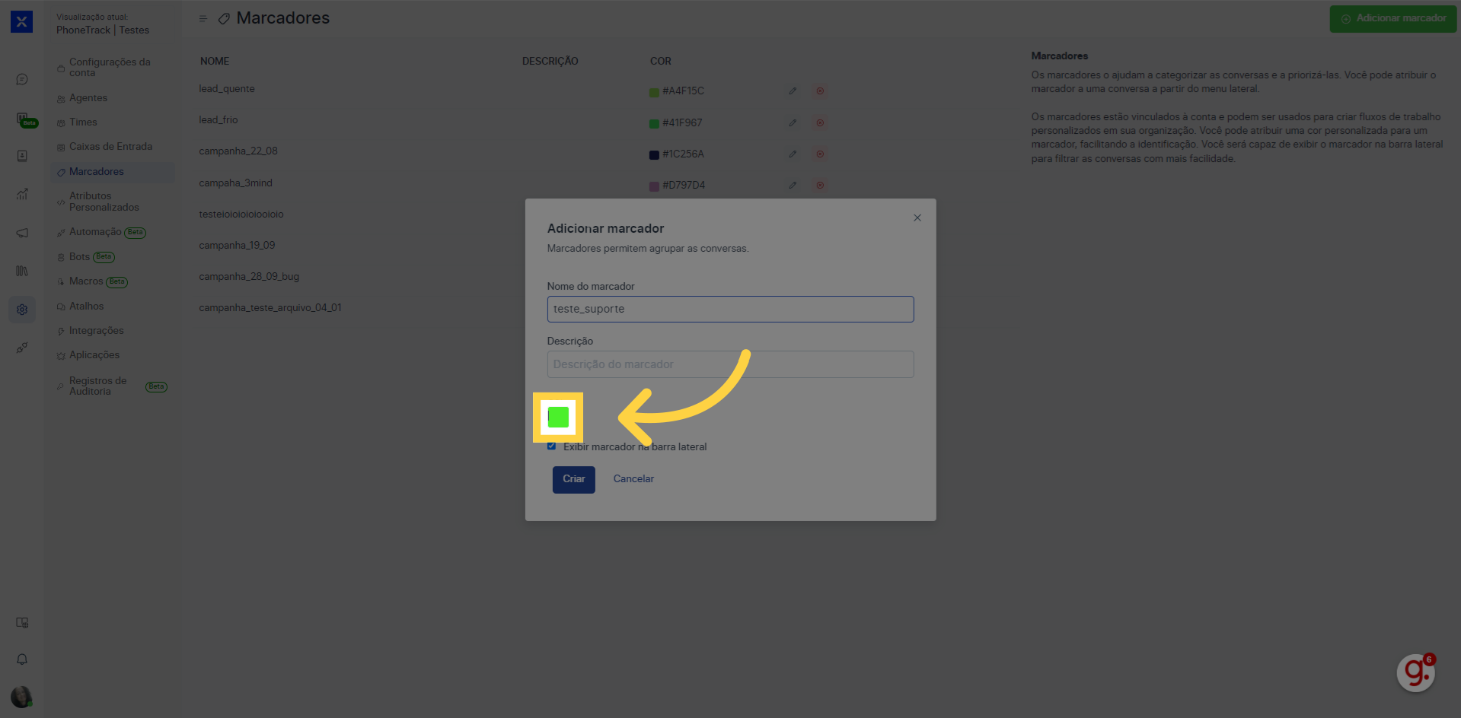Open the settings gear icon
Screen dimensions: 1461x718
click(x=22, y=310)
